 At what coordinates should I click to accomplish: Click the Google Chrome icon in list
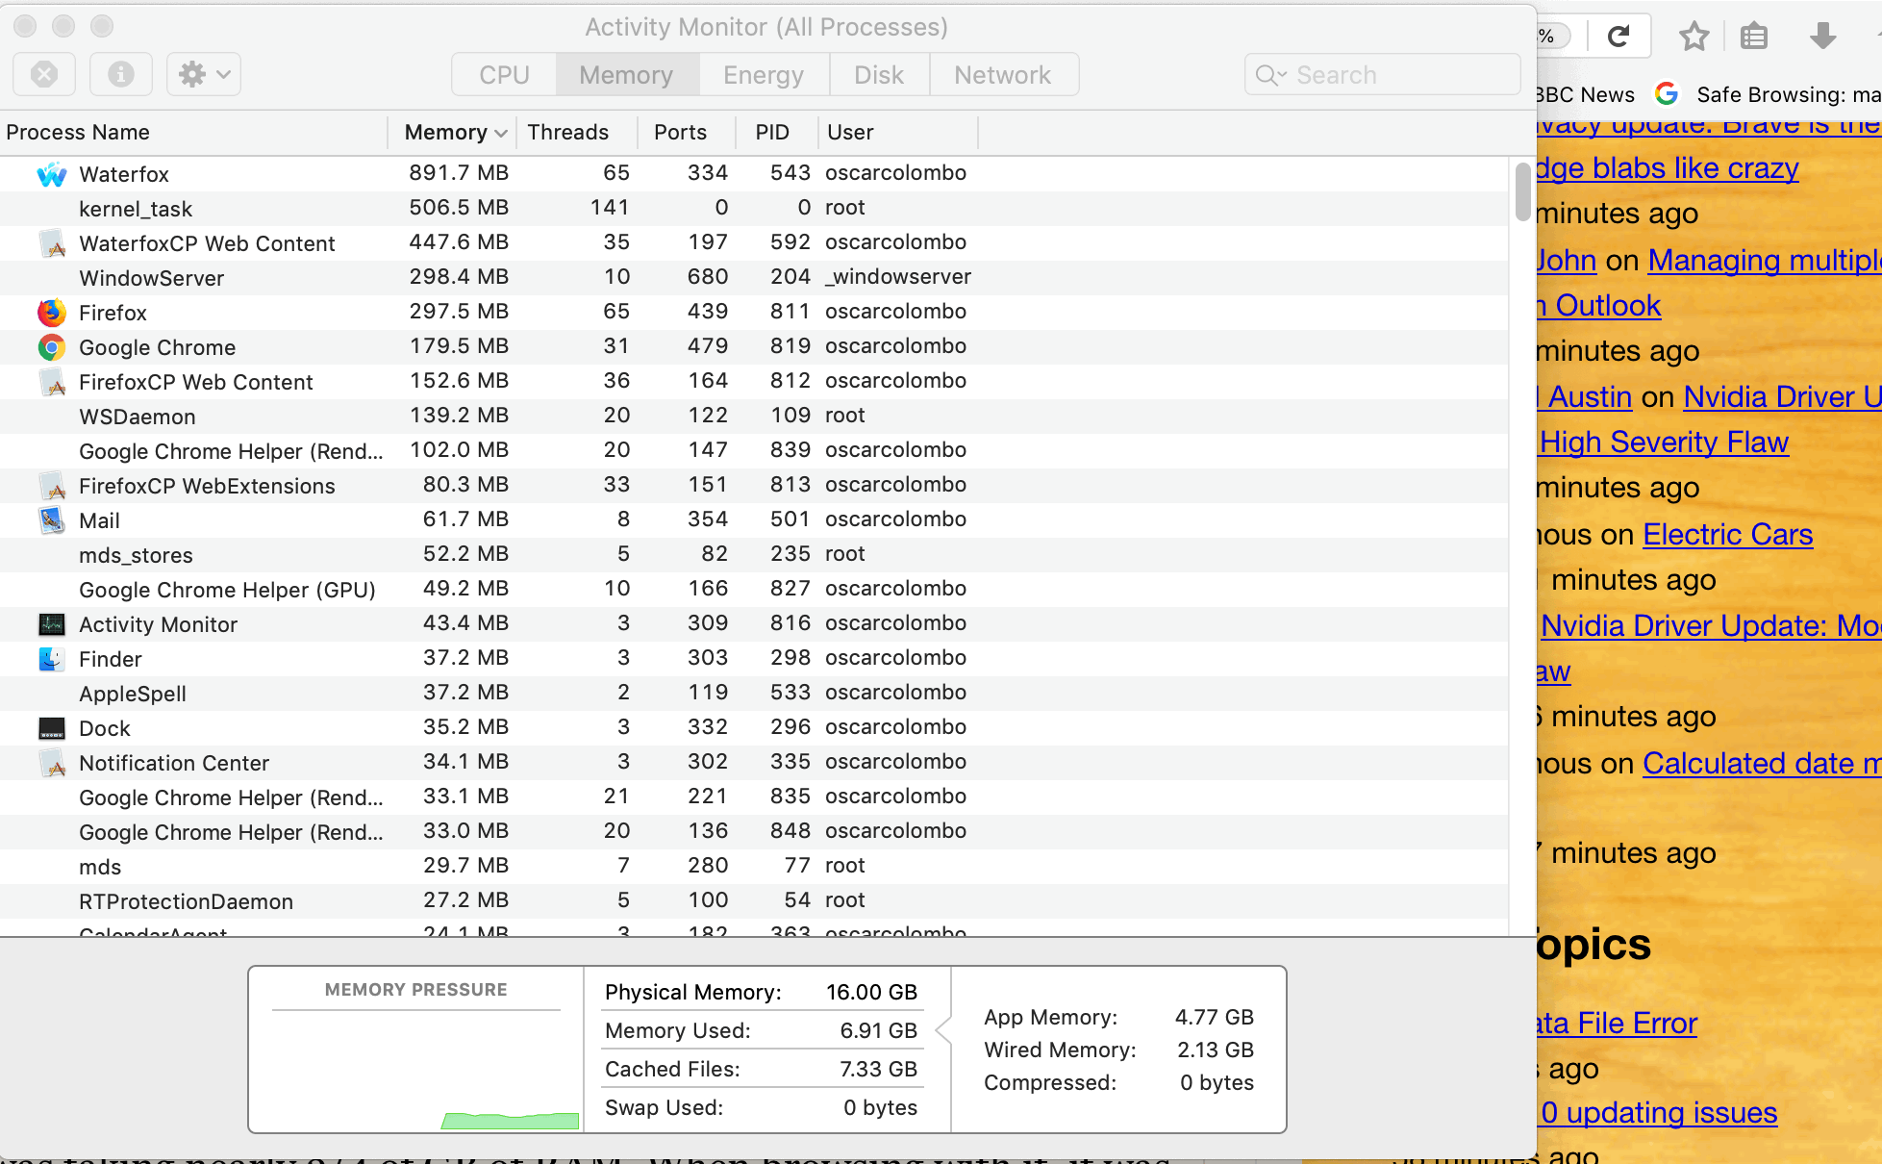pyautogui.click(x=51, y=347)
